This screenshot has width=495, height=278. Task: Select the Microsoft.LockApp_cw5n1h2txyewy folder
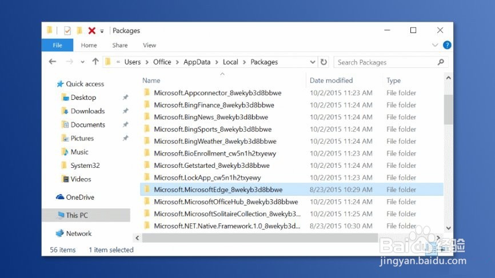[292, 178]
